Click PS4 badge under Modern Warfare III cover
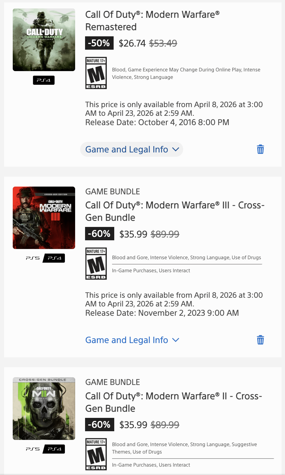Viewport: 285px width, 475px height. click(54, 258)
